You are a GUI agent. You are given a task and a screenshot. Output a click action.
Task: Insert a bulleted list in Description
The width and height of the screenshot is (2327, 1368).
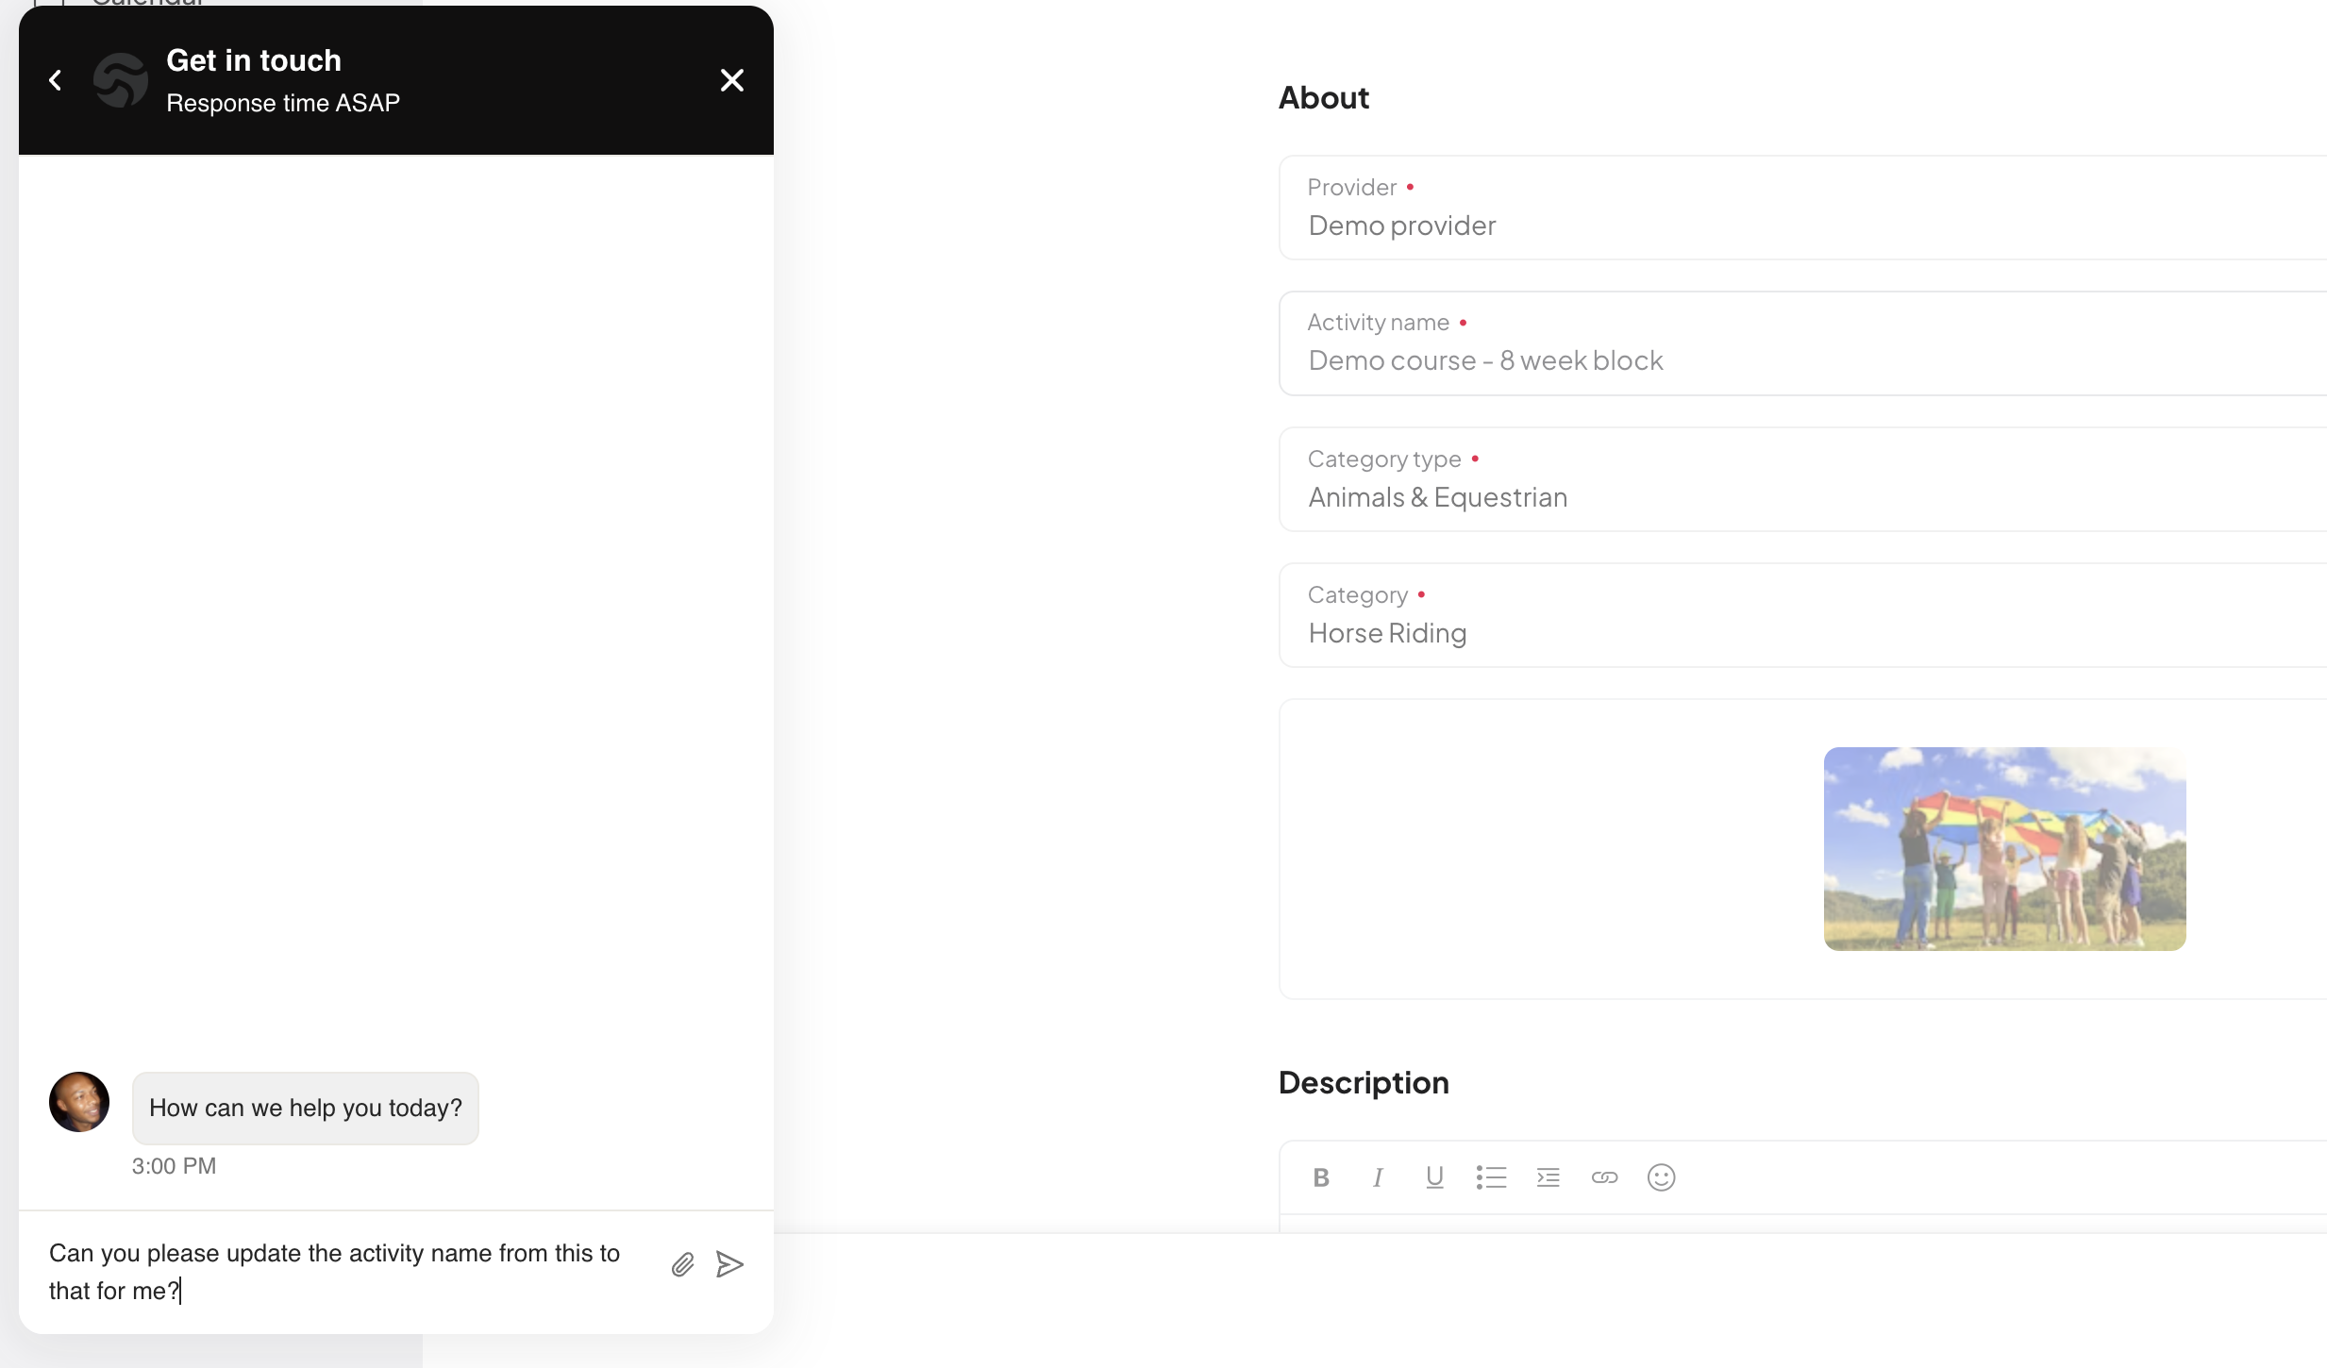1491,1177
